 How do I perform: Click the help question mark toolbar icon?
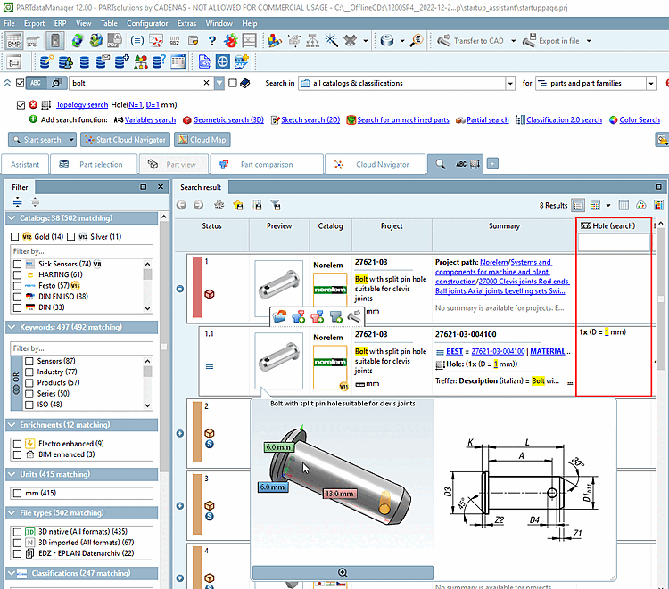click(213, 41)
